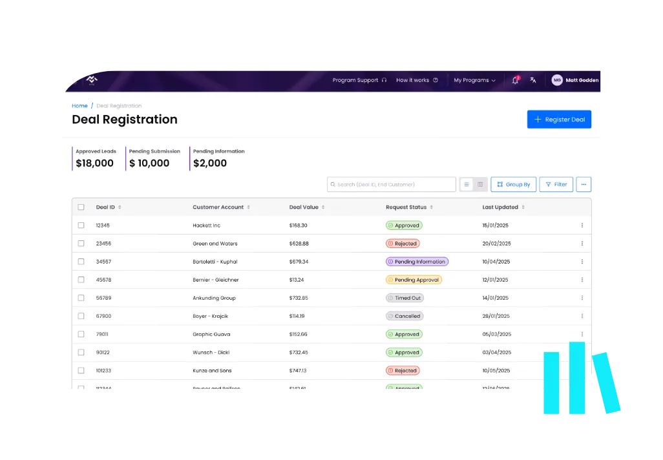Expand the My Programs dropdown

(x=475, y=80)
